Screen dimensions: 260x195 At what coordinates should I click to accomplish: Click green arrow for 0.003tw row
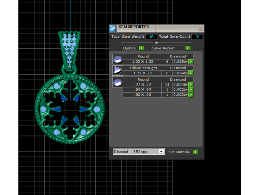point(191,95)
